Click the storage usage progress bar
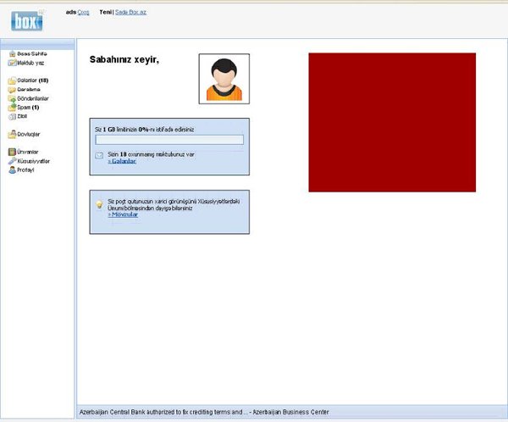This screenshot has height=422, width=508. (169, 140)
